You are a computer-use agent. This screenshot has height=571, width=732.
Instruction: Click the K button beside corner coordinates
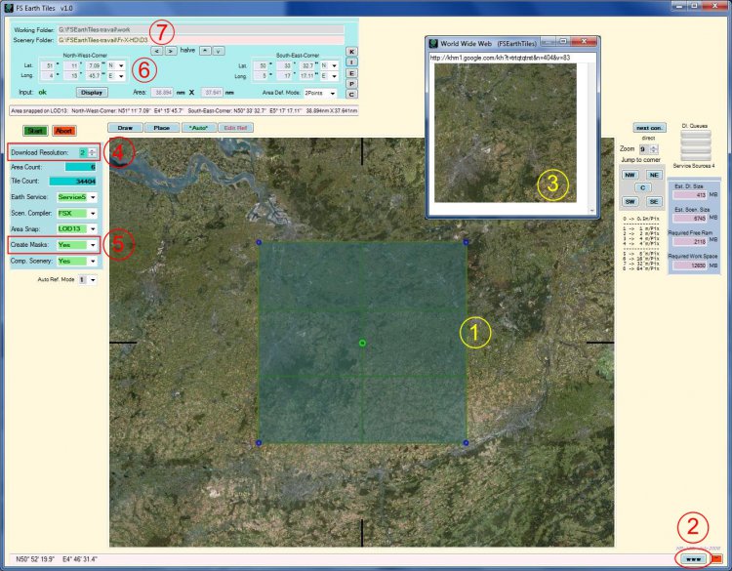click(x=351, y=52)
